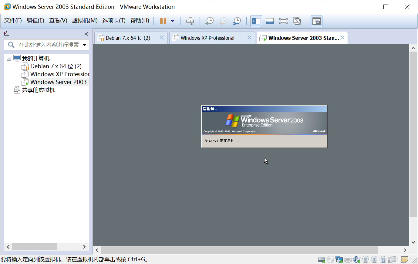Select Windows Server 2003 in library tree
This screenshot has width=418, height=264.
(58, 82)
